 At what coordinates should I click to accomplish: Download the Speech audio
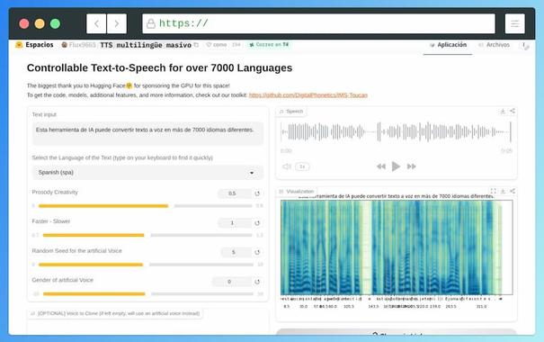pyautogui.click(x=503, y=111)
